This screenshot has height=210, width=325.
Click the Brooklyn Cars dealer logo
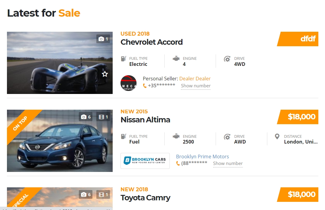point(145,161)
